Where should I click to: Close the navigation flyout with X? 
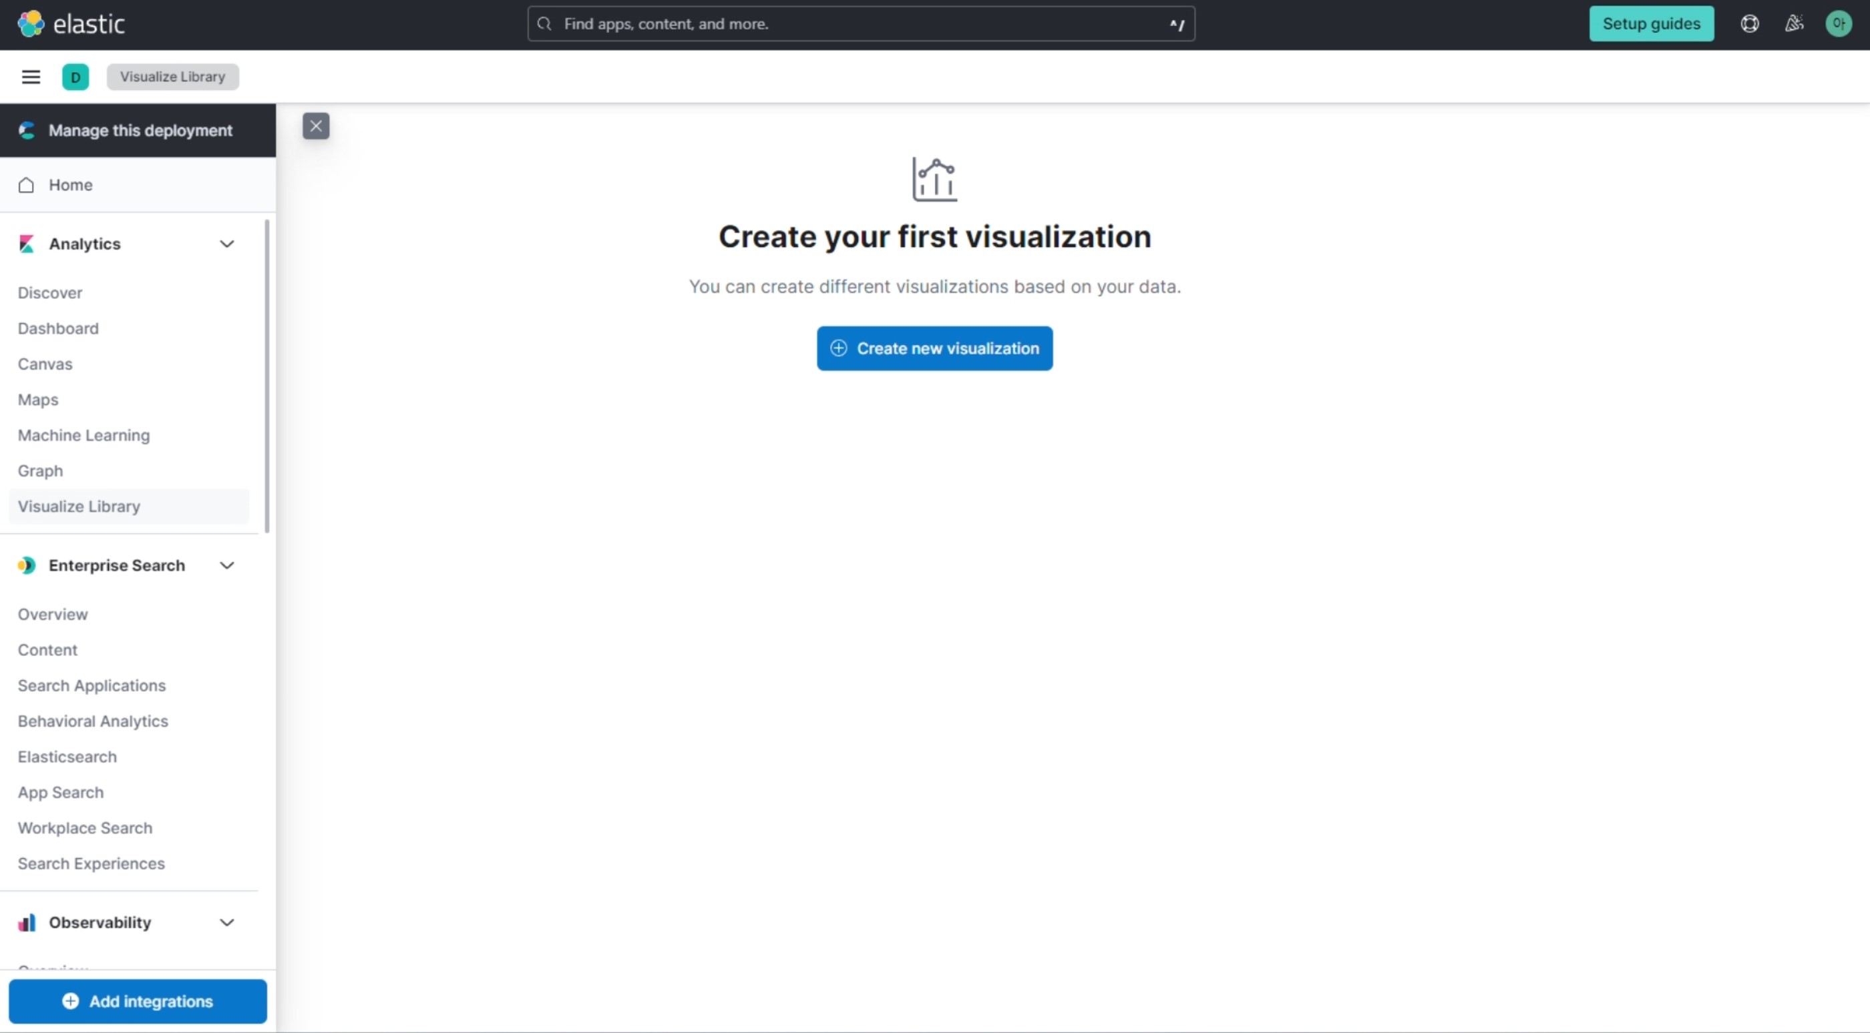click(316, 126)
